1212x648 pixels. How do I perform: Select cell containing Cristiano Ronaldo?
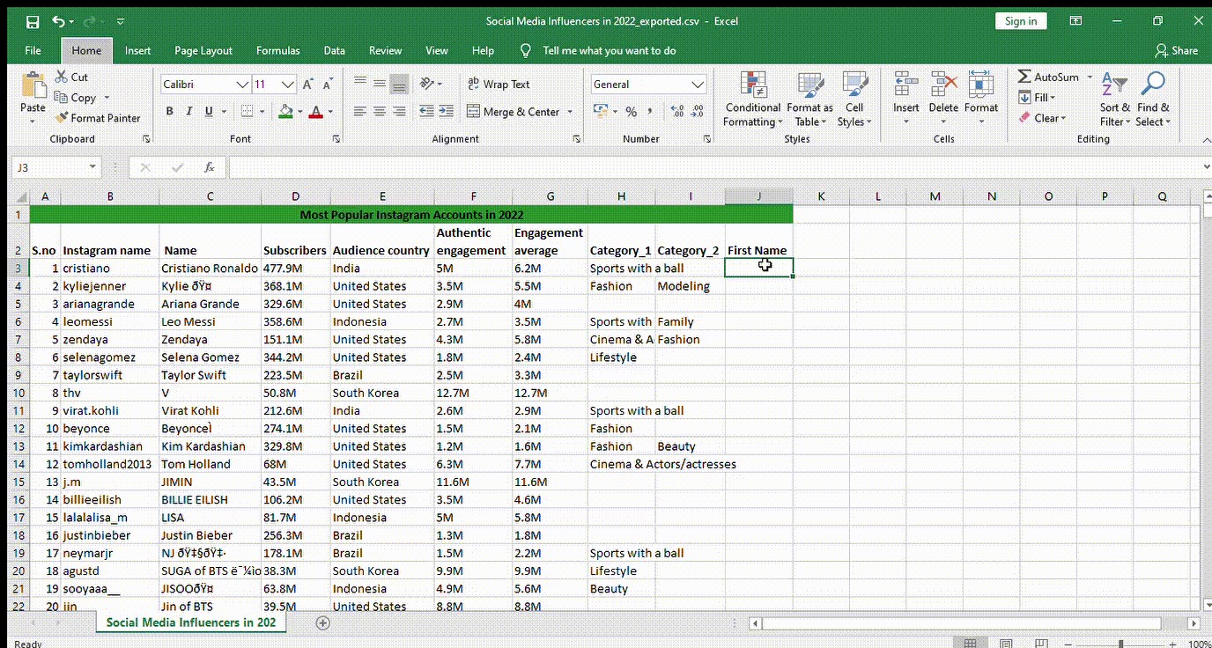(x=210, y=269)
